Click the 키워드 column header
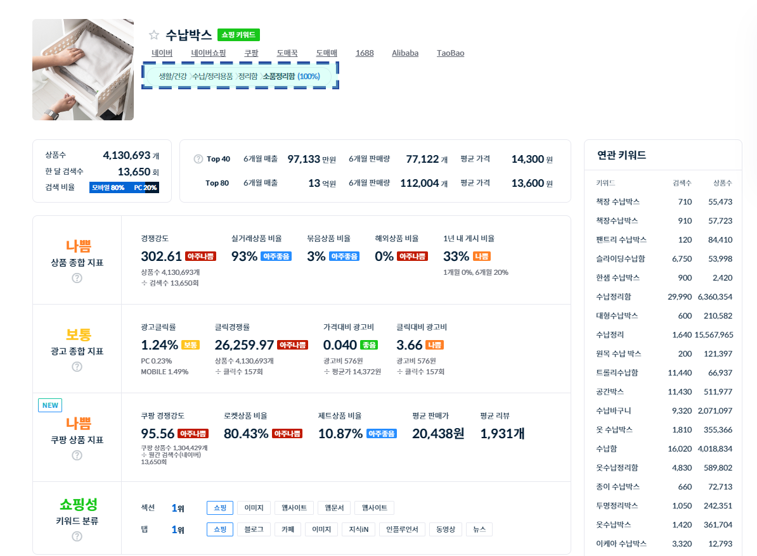 point(605,183)
